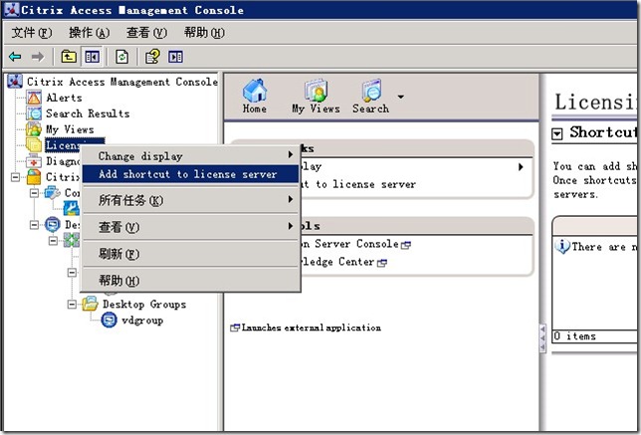Collapse the farm node under Desktop Delivery
The width and height of the screenshot is (641, 435).
pyautogui.click(x=53, y=241)
